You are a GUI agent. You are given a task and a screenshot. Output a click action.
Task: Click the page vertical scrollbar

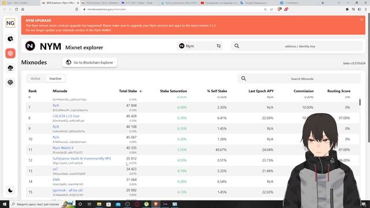coord(369,78)
